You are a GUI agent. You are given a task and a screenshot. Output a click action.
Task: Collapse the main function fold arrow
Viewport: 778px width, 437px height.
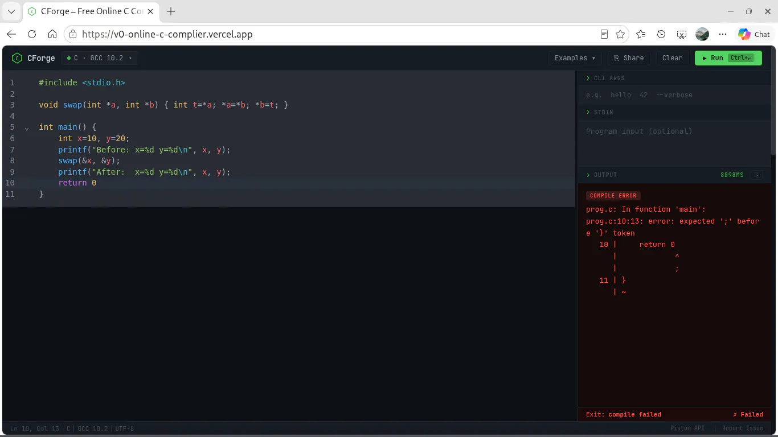click(27, 128)
